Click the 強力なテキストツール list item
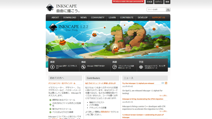The height and width of the screenshot is (119, 212). pyautogui.click(x=62, y=109)
